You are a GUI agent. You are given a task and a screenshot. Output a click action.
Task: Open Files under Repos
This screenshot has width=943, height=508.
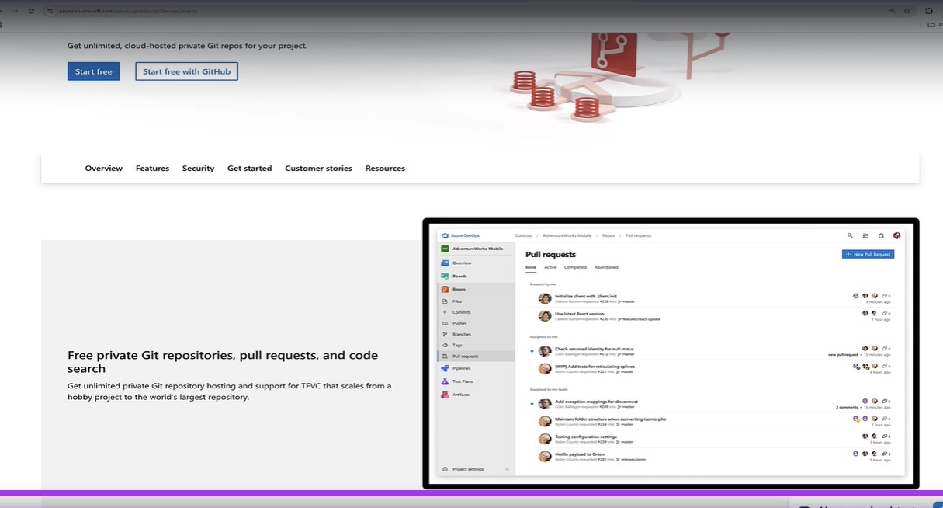[457, 301]
